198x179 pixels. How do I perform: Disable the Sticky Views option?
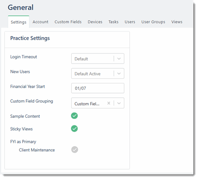(74, 129)
